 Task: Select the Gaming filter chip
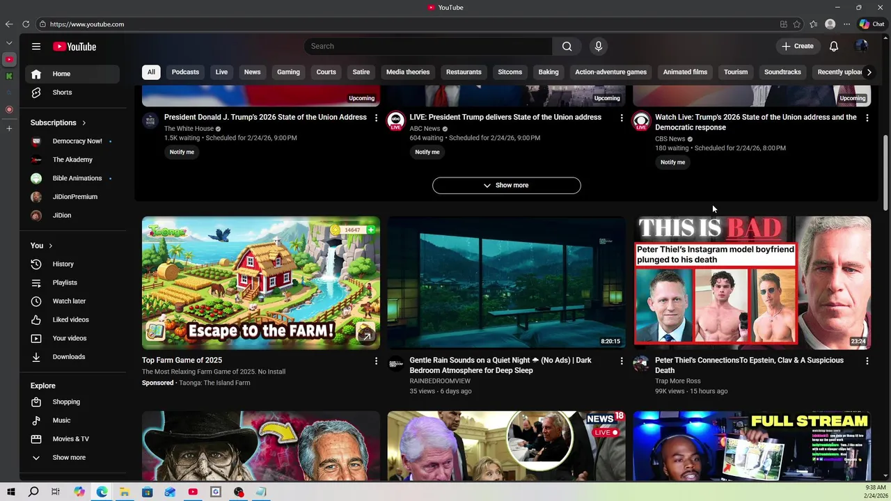[288, 72]
